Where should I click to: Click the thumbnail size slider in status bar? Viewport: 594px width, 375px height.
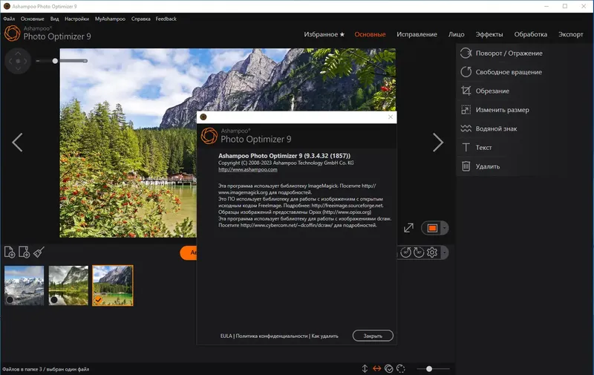[429, 368]
